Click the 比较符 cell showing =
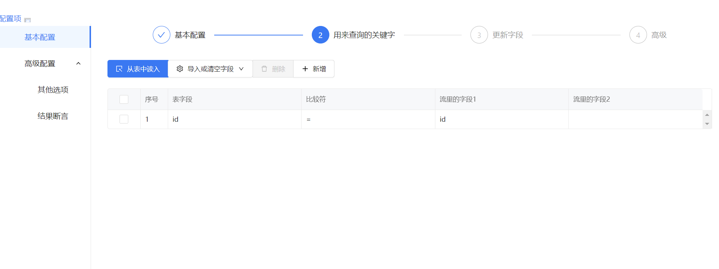719x269 pixels. pos(368,119)
